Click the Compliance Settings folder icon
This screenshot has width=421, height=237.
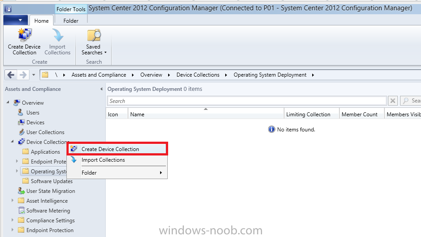(x=21, y=220)
